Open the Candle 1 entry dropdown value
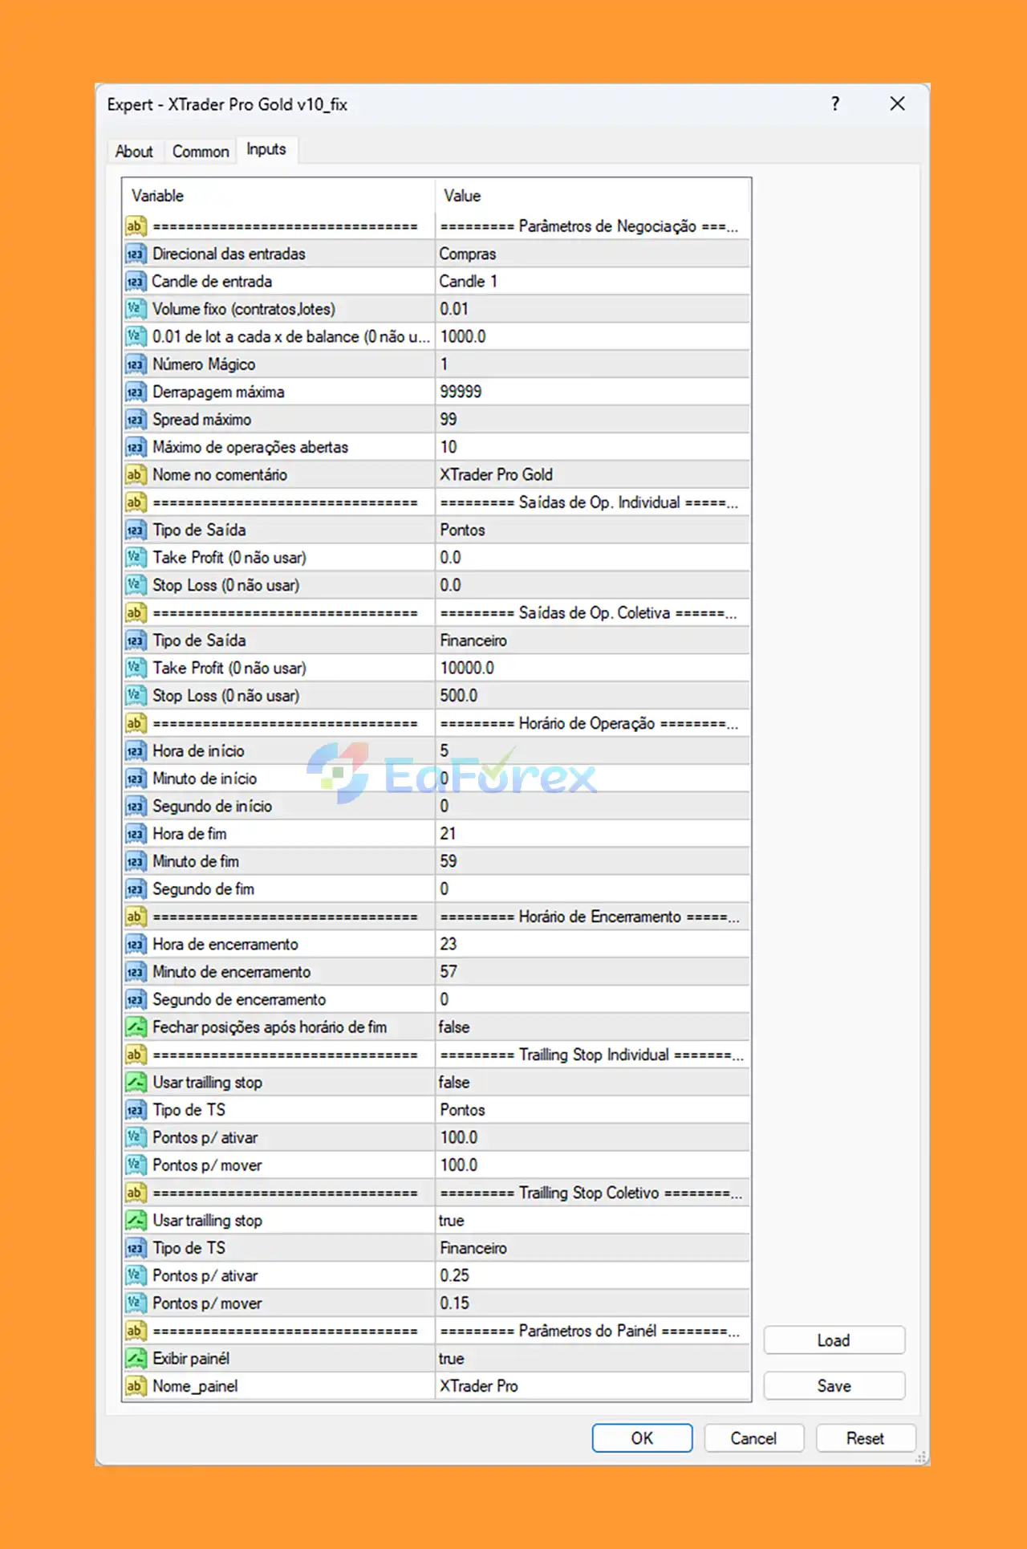 (x=593, y=282)
